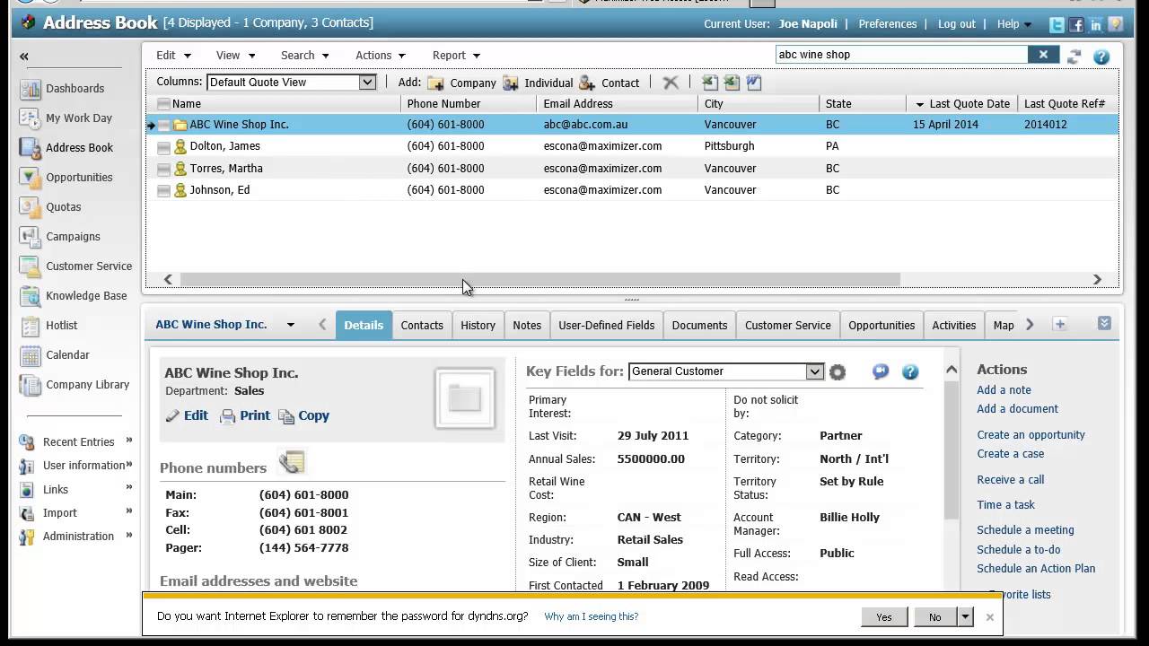This screenshot has width=1149, height=646.
Task: Open the Opportunities sidebar icon
Action: tap(31, 178)
